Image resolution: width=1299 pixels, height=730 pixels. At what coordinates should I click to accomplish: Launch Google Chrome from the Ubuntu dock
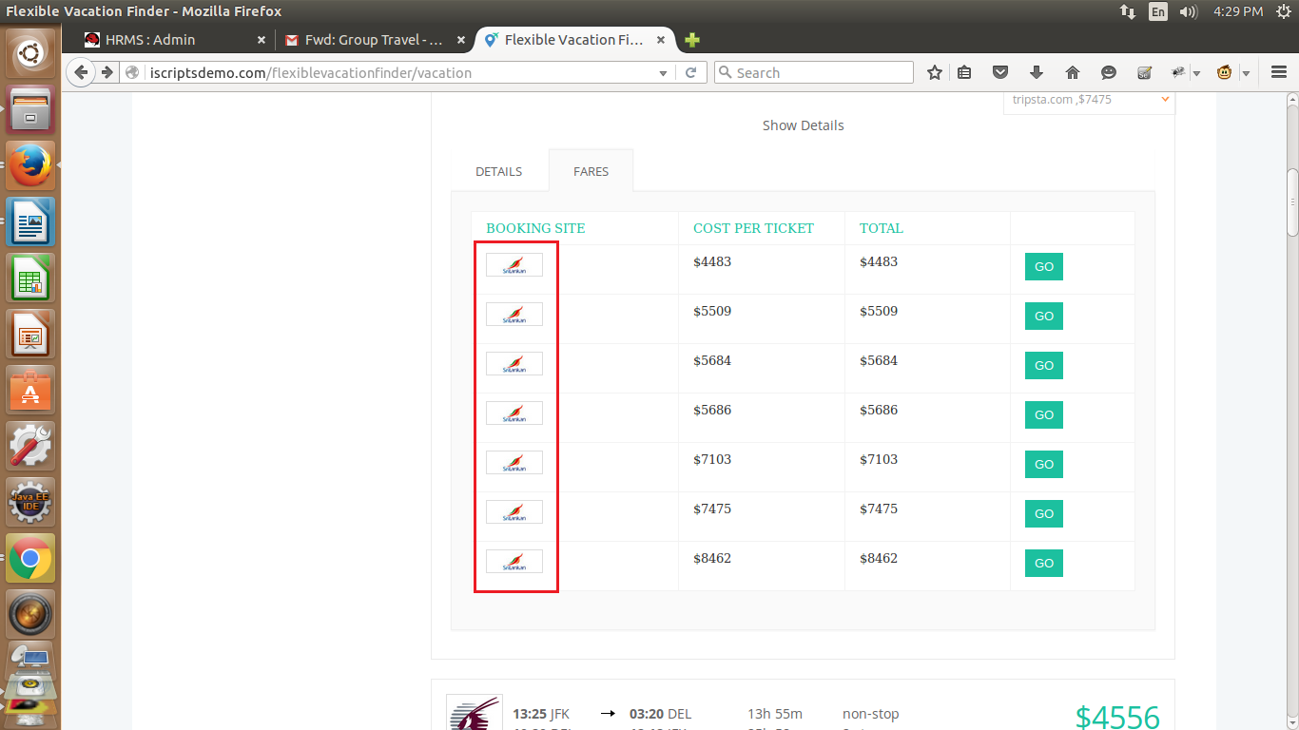pos(30,558)
